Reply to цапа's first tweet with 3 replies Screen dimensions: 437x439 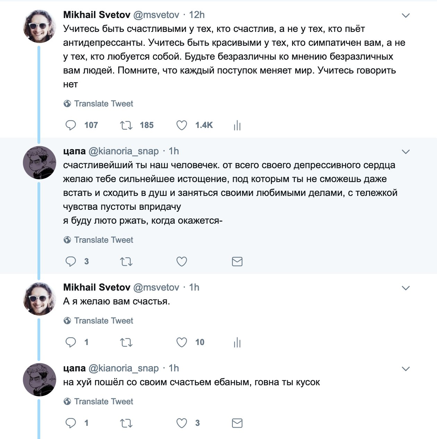71,261
